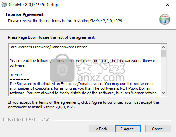The width and height of the screenshot is (176, 137).
Task: Click the license text scrollbar thumb
Action: click(163, 54)
